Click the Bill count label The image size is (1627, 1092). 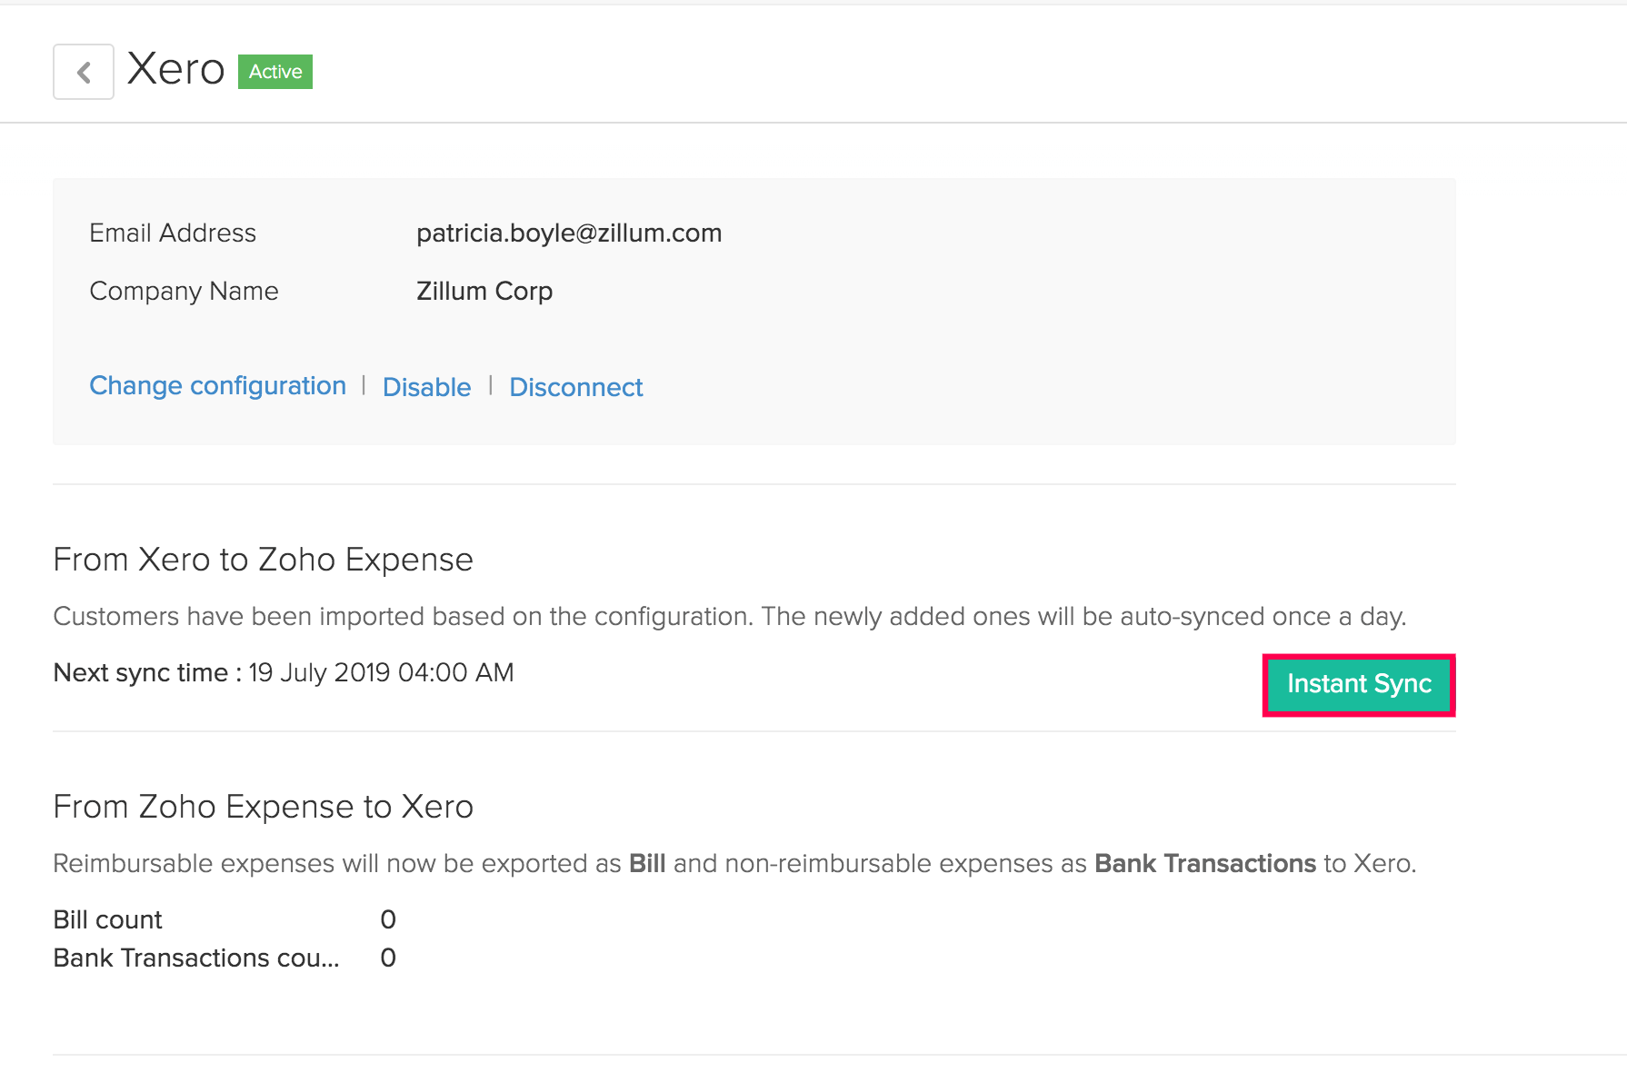click(107, 920)
